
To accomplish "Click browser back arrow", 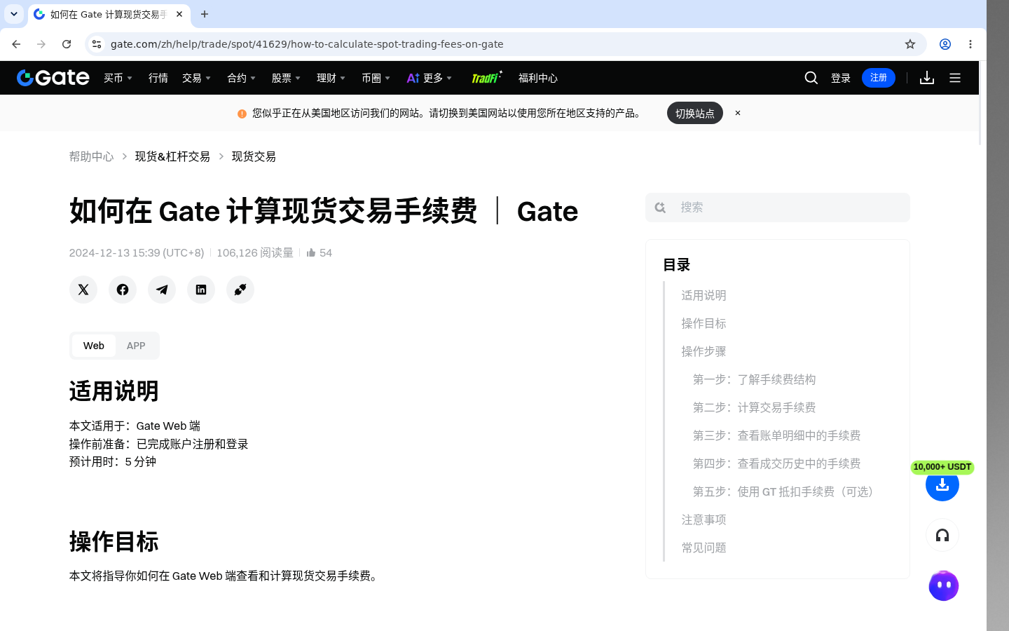I will coord(16,44).
